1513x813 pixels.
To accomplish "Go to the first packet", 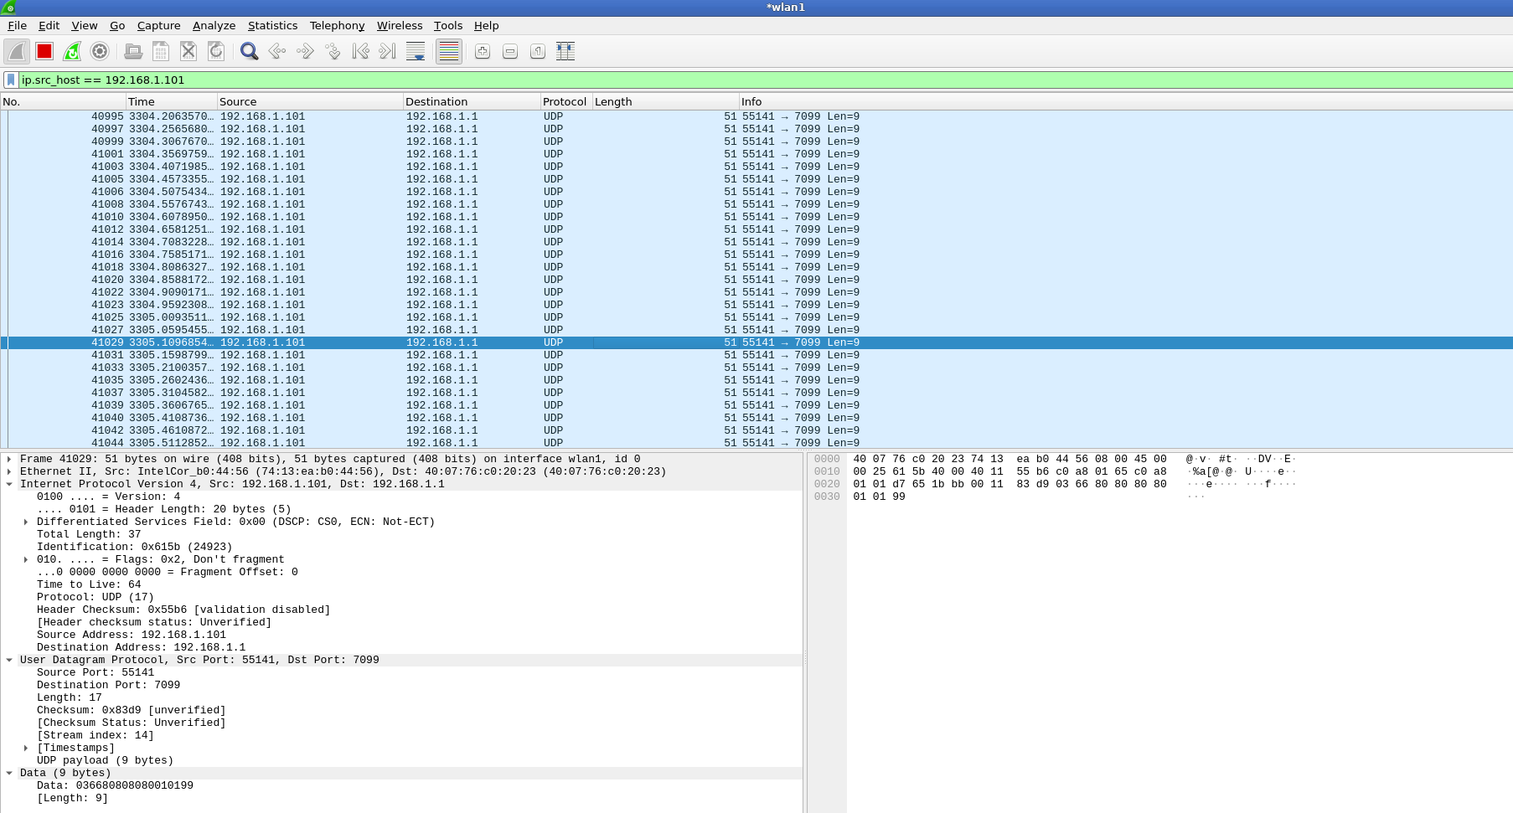I will tap(360, 52).
